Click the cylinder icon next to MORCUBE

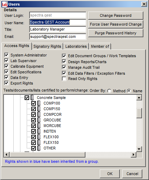tap(39, 126)
